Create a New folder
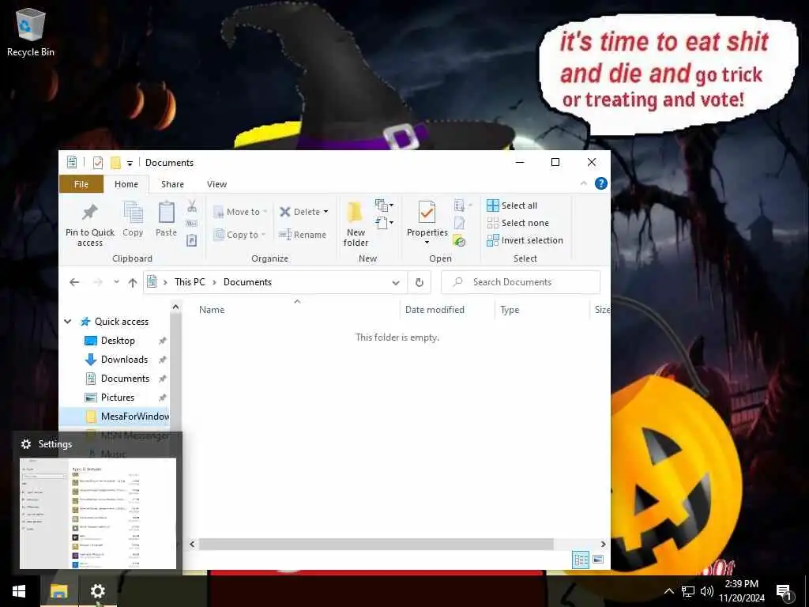The width and height of the screenshot is (809, 607). [x=356, y=224]
